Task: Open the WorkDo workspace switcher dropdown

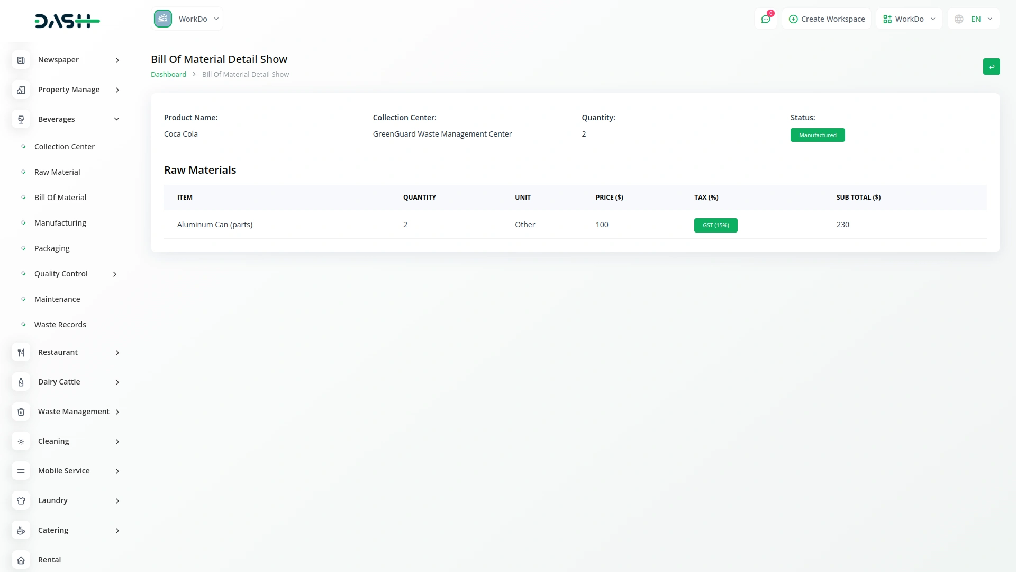Action: (187, 19)
